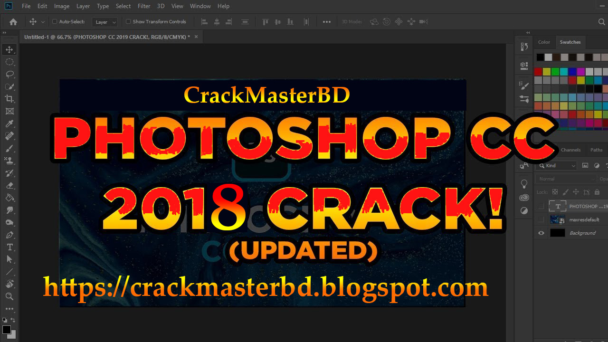Open the History panel icon
608x342 pixels.
point(524,47)
